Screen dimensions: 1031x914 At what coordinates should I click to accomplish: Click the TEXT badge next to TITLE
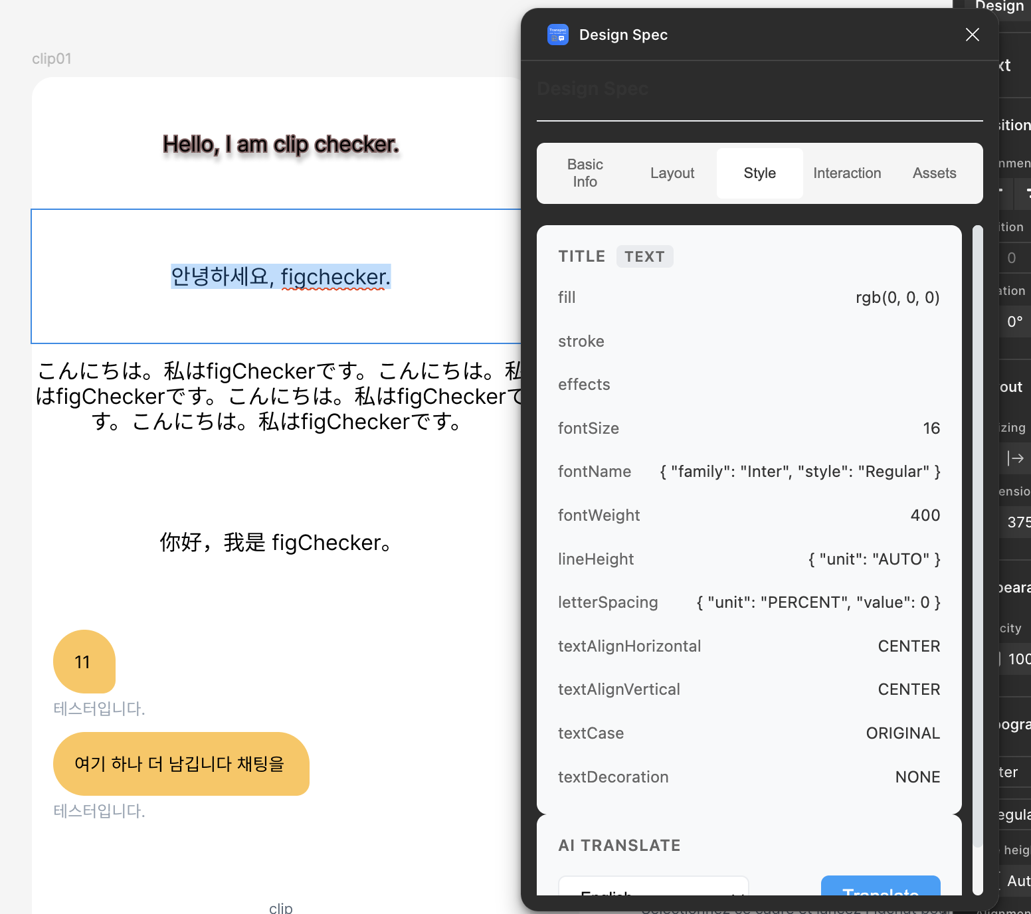coord(644,256)
